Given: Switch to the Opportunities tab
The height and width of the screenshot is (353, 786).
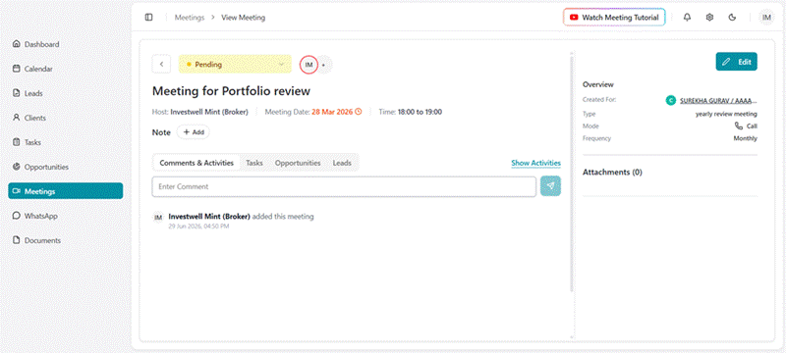Looking at the screenshot, I should pyautogui.click(x=298, y=163).
